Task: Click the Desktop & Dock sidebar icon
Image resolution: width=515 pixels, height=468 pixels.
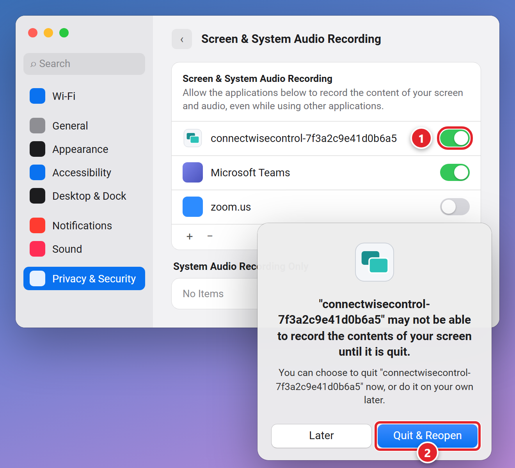Action: [37, 196]
